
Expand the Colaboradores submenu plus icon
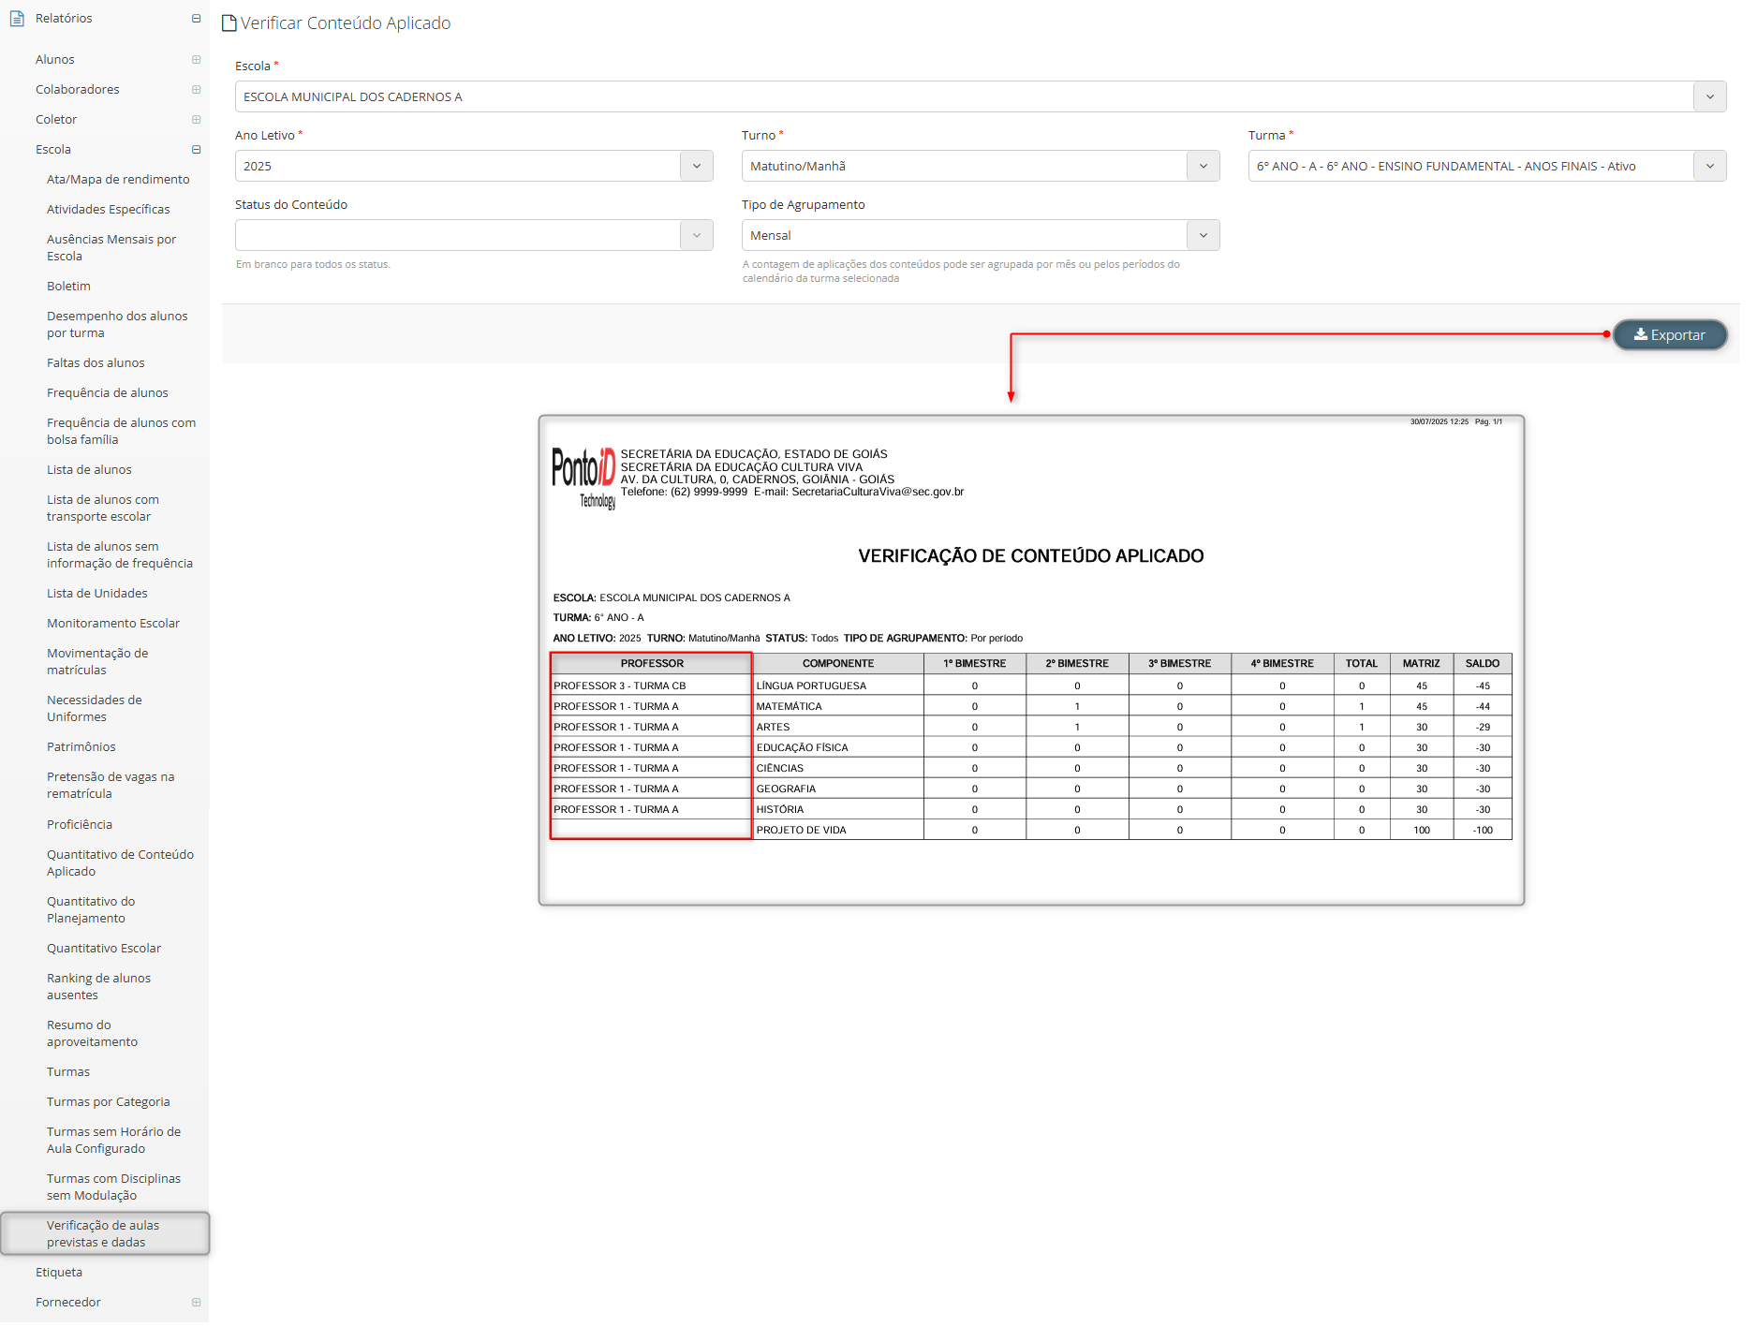tap(196, 90)
